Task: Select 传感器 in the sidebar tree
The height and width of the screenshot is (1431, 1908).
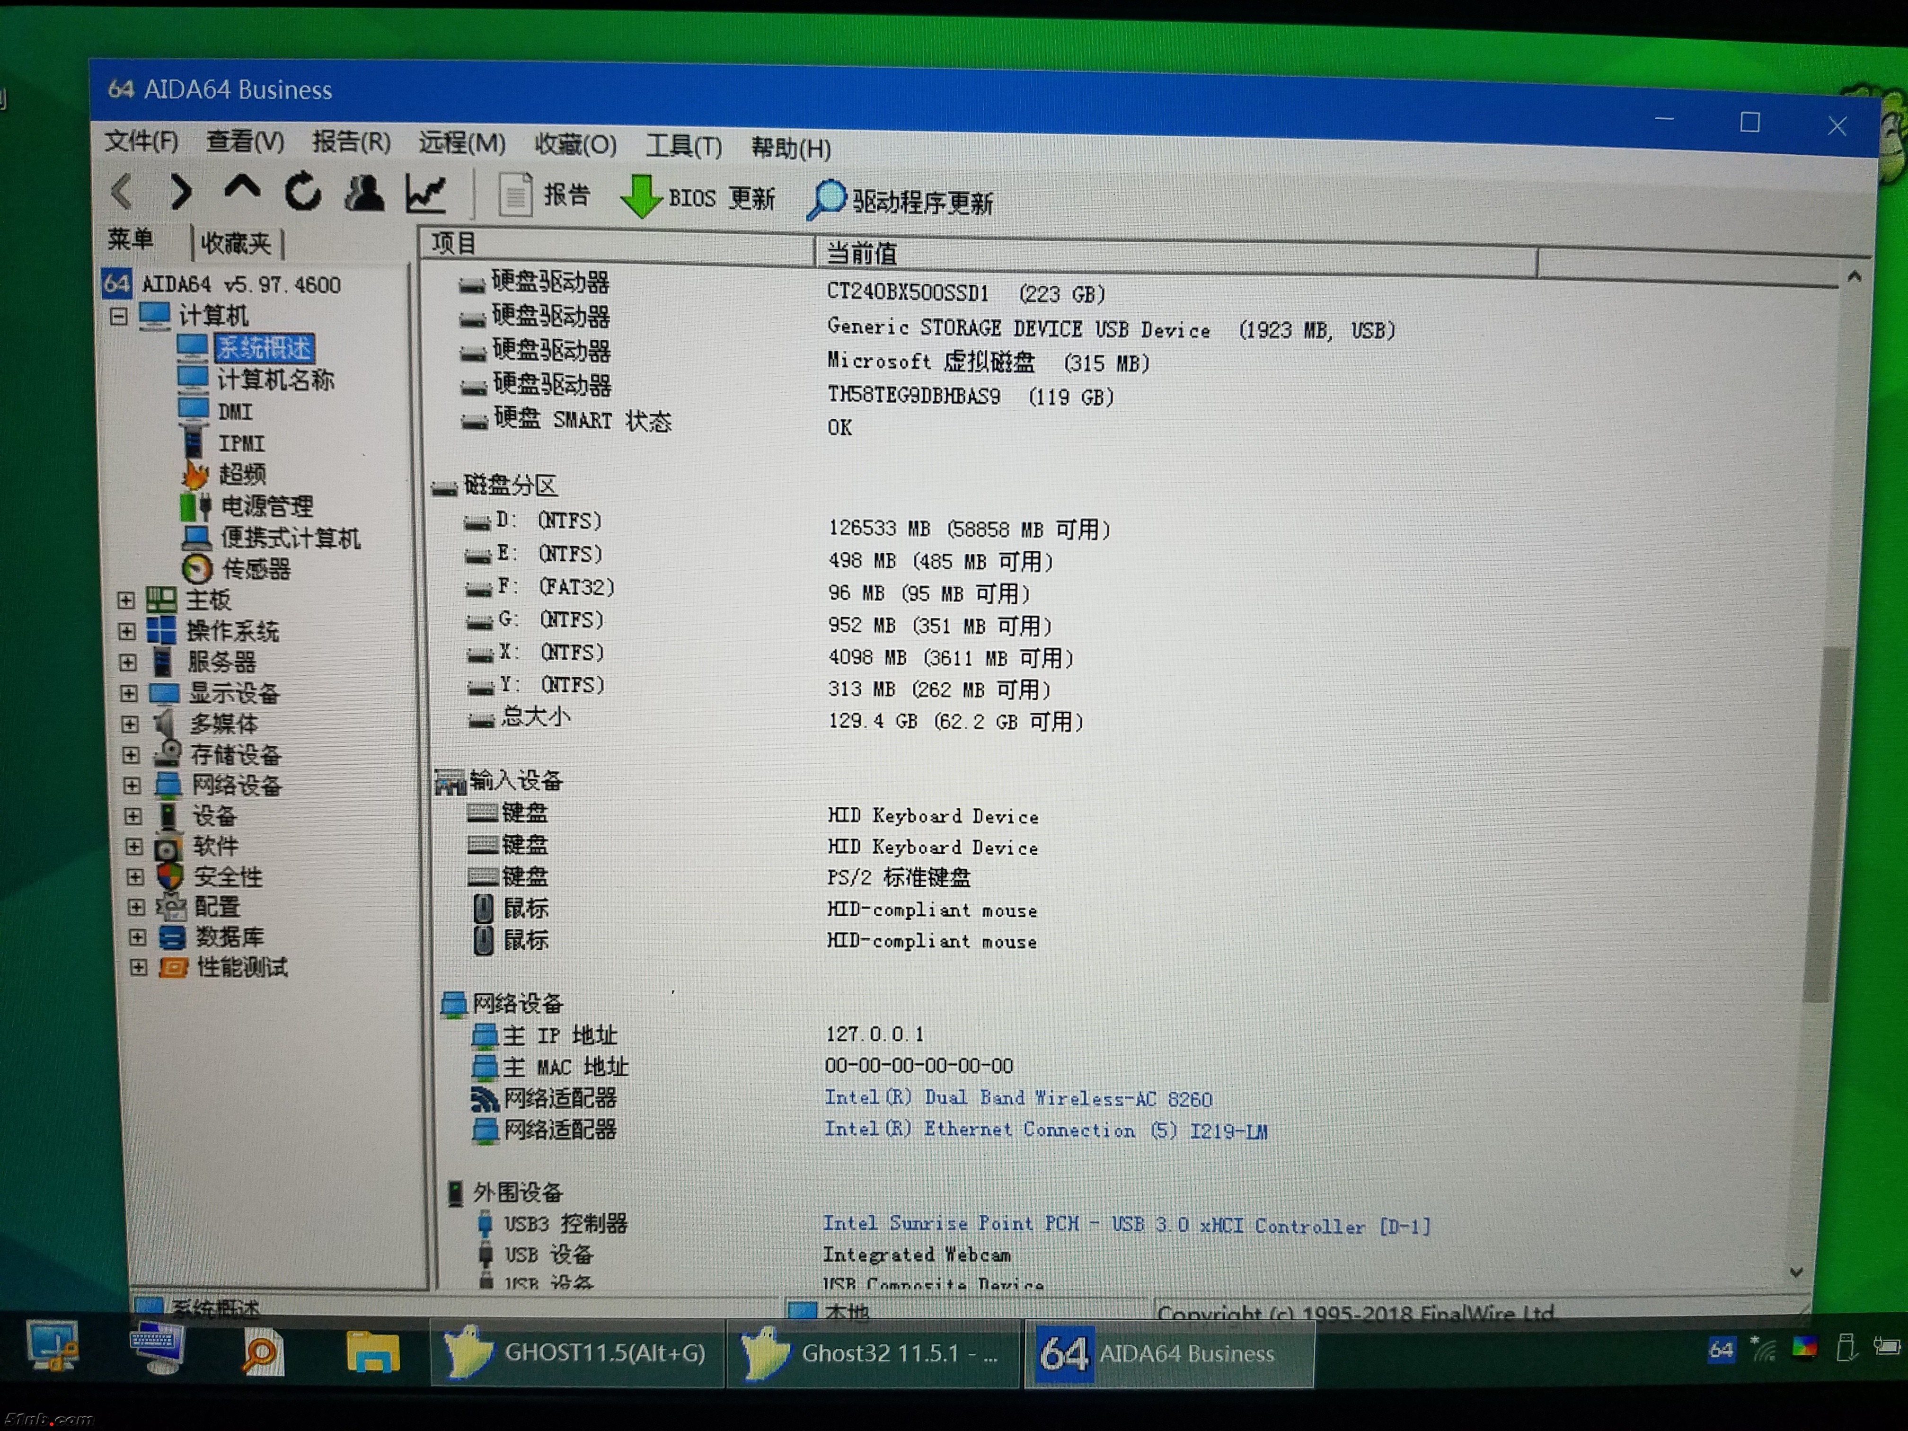Action: click(256, 568)
